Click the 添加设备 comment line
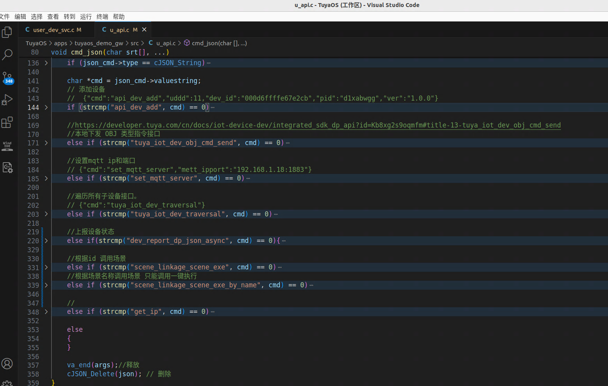 point(86,89)
